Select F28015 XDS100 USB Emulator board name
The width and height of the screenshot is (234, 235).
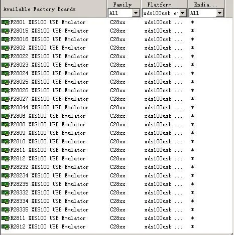[x=49, y=31]
